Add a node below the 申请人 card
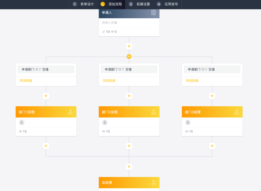 click(129, 46)
